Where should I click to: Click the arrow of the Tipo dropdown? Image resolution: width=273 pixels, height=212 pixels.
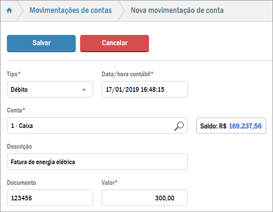coord(84,90)
